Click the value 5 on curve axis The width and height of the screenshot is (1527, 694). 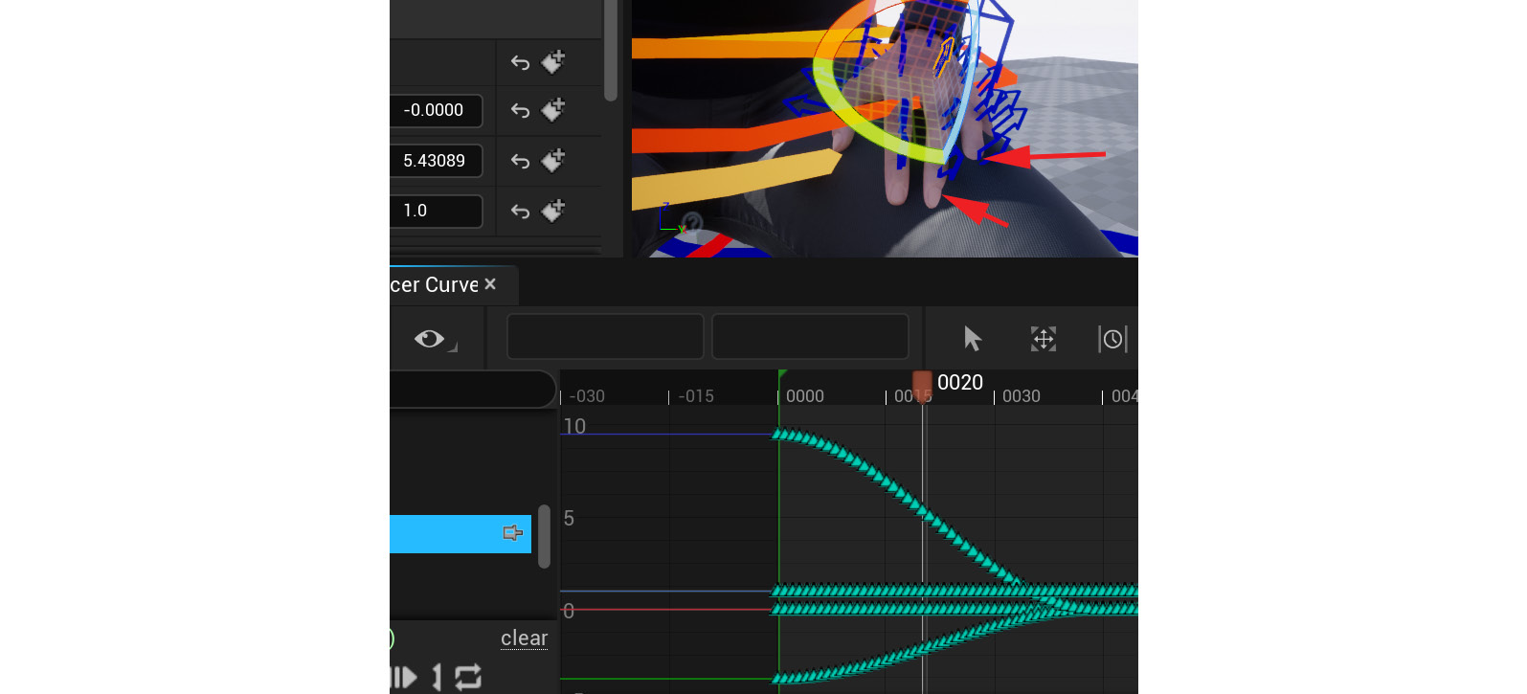click(x=569, y=519)
